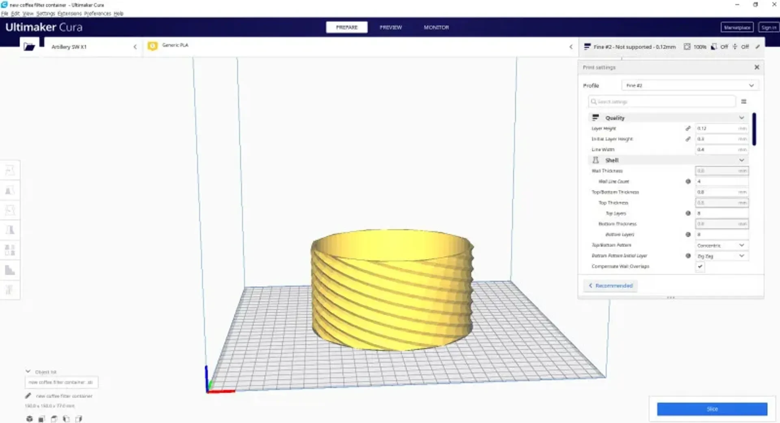Click function icon beside Wall Line Count
This screenshot has height=423, width=780.
688,181
